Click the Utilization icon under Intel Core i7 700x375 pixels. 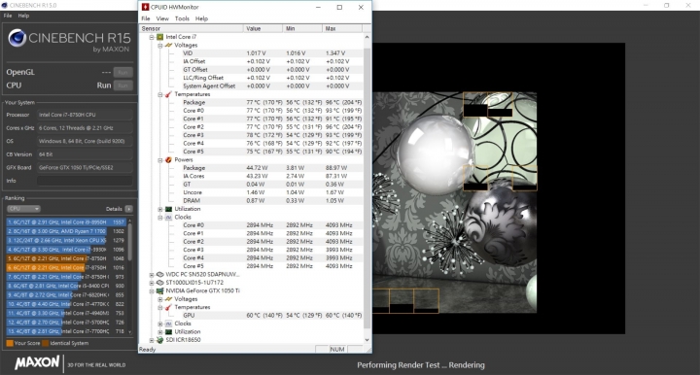coord(168,209)
